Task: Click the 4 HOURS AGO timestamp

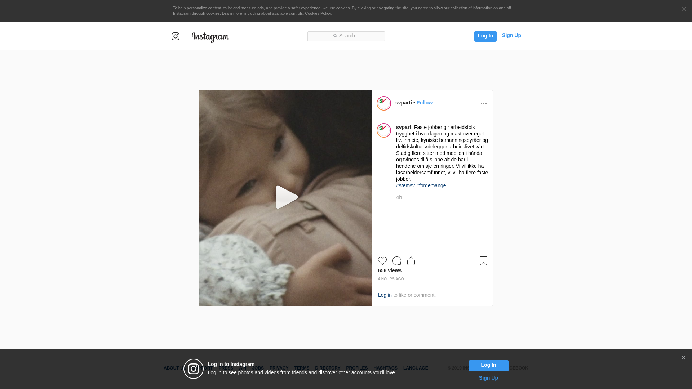Action: pos(391,279)
